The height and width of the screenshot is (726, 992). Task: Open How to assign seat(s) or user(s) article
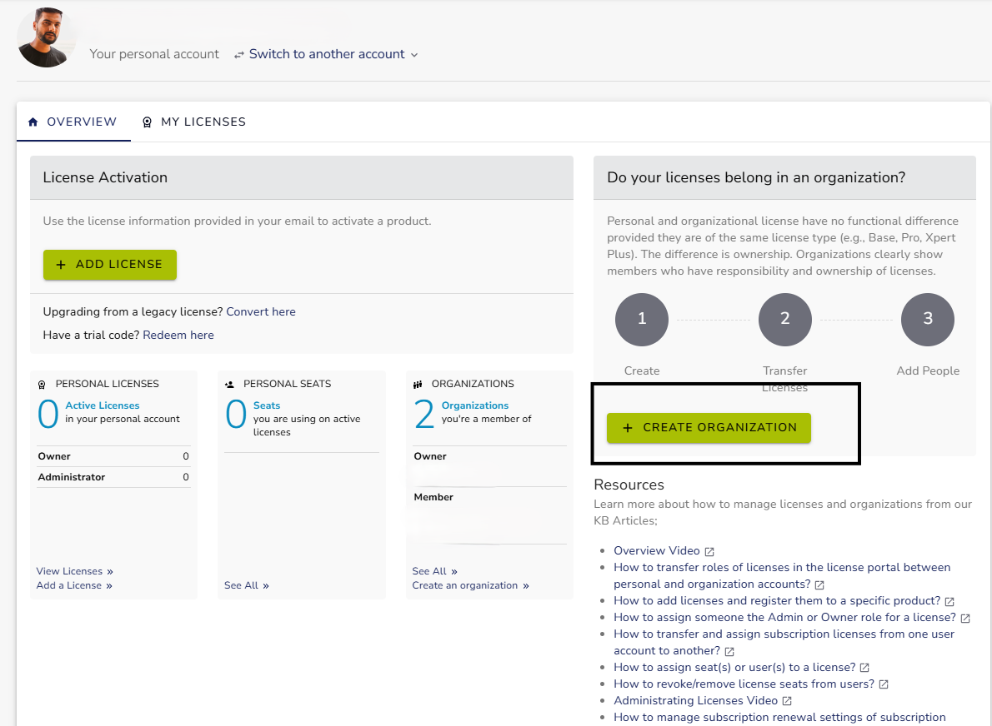(734, 667)
